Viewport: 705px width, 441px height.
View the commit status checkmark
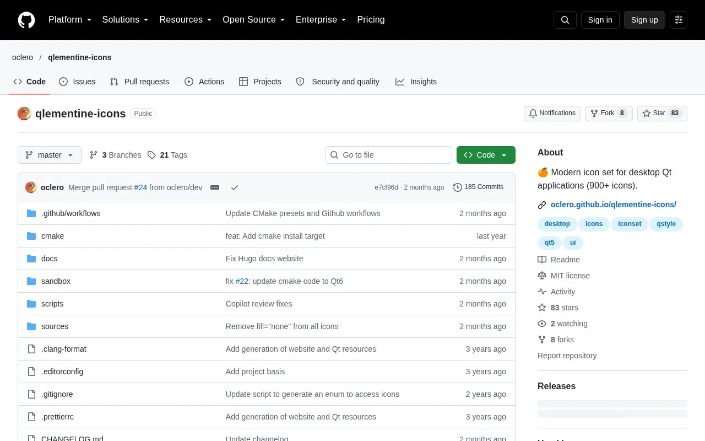click(235, 187)
